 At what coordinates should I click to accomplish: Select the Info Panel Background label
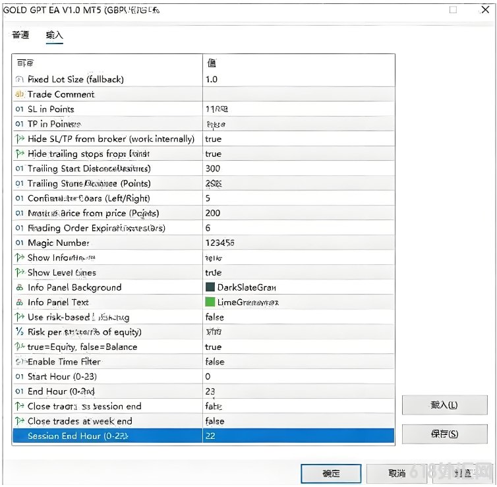coord(74,287)
